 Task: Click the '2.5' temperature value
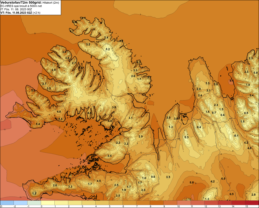[116, 185]
